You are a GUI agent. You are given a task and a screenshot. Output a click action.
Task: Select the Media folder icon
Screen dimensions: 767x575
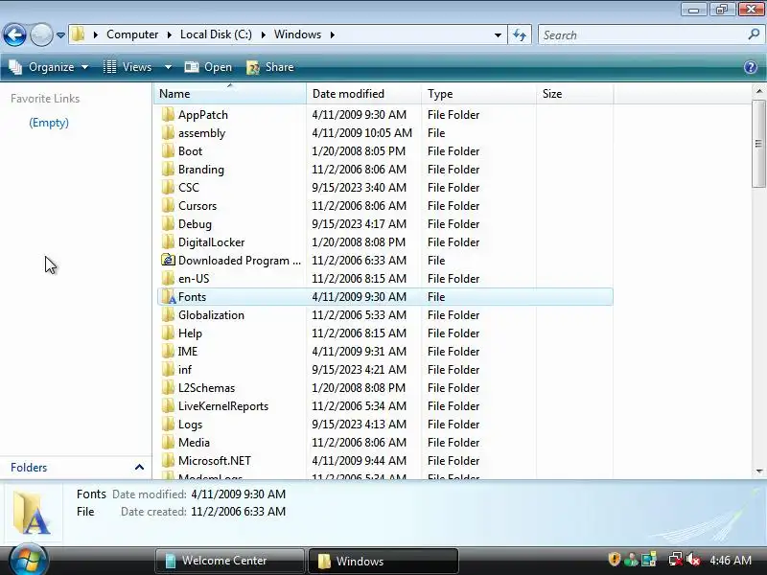tap(168, 442)
